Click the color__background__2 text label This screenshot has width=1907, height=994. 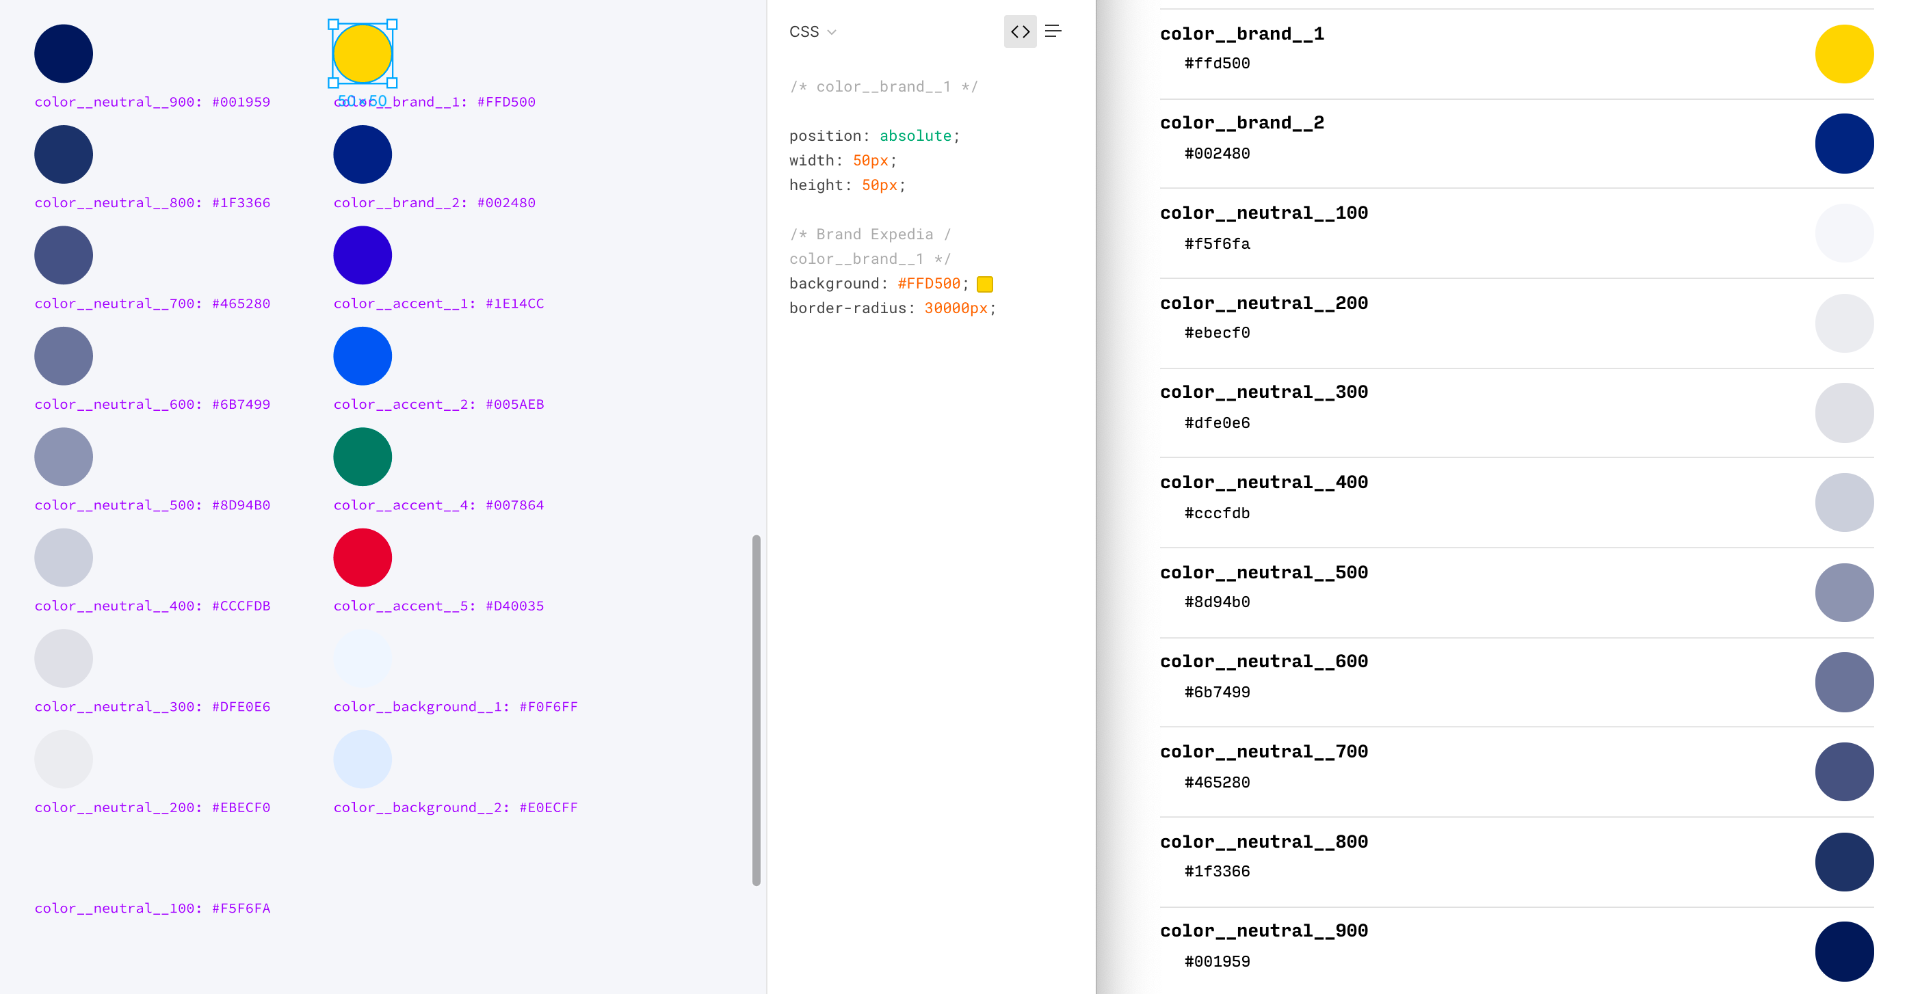click(455, 807)
